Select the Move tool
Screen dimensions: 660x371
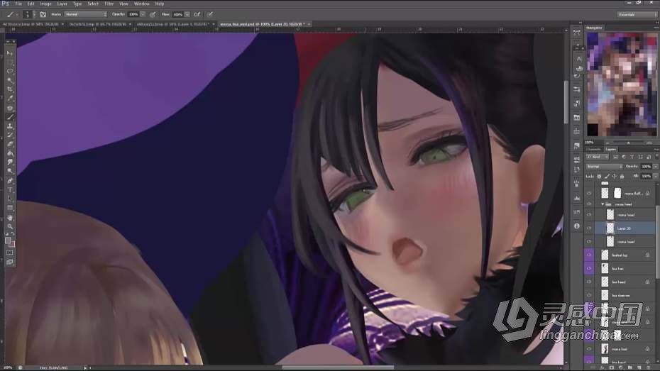coord(10,53)
